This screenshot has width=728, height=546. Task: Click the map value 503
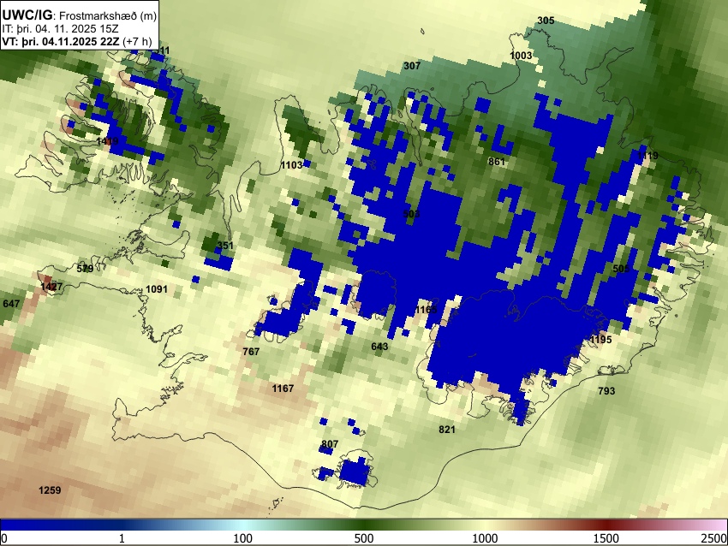pyautogui.click(x=411, y=214)
